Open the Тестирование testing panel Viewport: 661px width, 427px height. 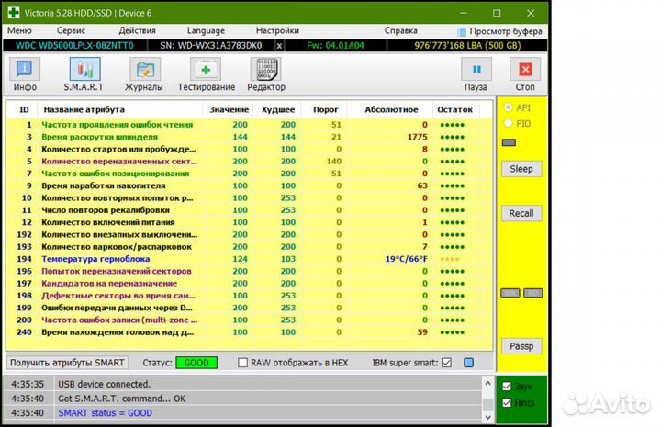[207, 75]
